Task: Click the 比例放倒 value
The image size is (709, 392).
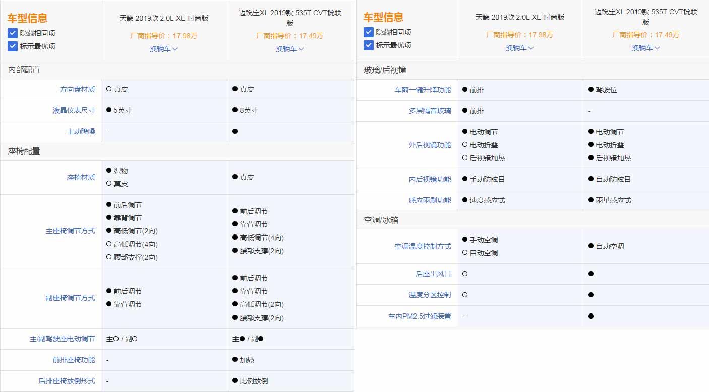Action: coord(254,381)
